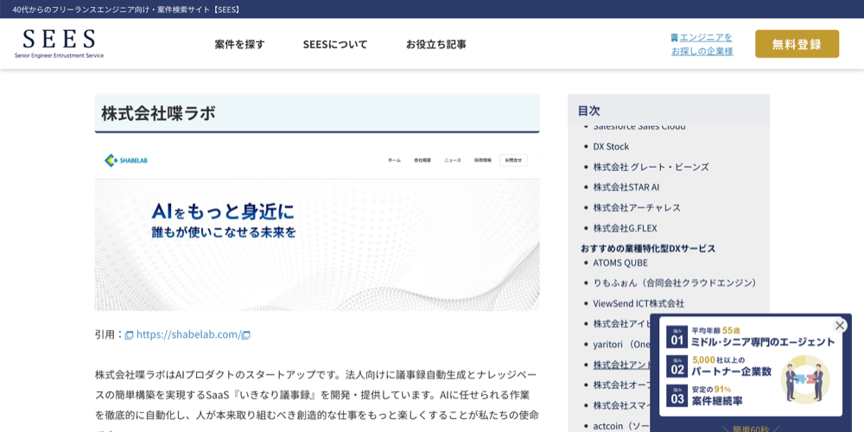This screenshot has width=864, height=432.
Task: Click the SHABELAB logo in the screenshot
Action: pyautogui.click(x=125, y=161)
